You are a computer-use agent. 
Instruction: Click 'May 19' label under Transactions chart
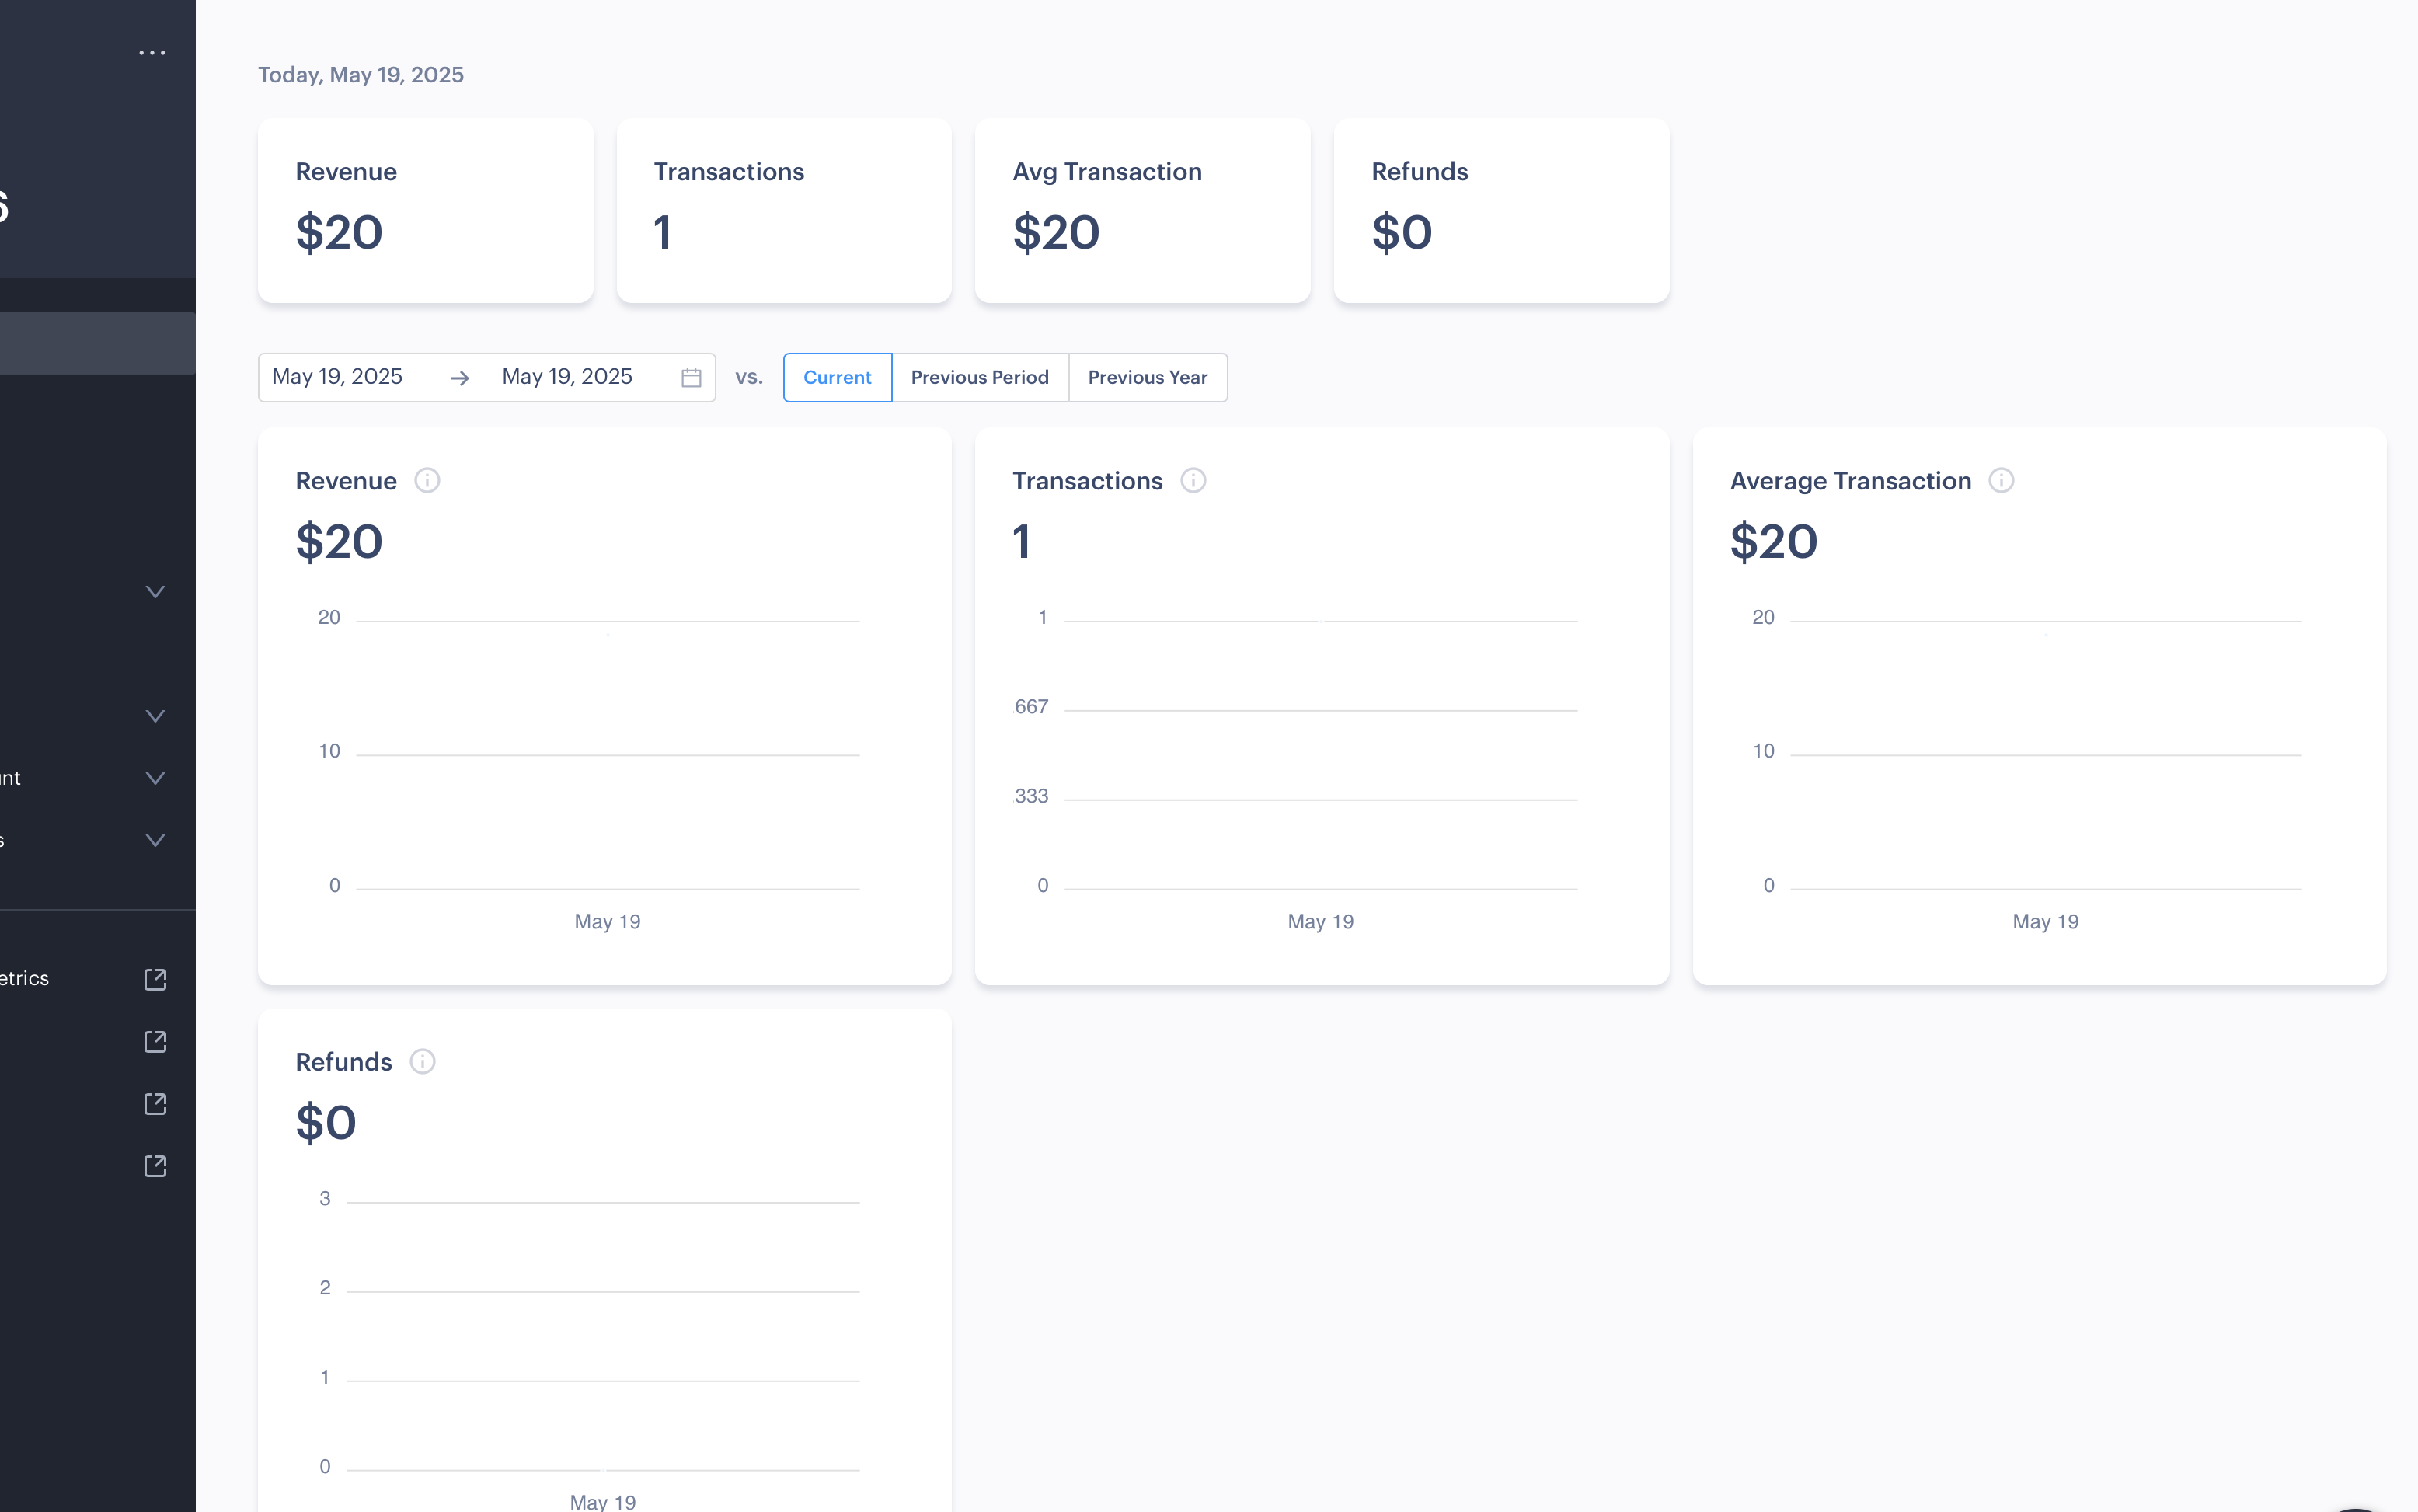pos(1320,922)
